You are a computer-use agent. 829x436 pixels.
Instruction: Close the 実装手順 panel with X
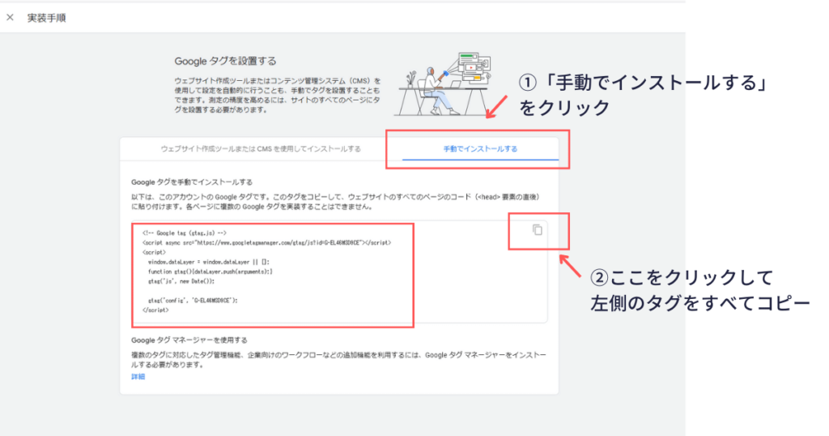[10, 18]
